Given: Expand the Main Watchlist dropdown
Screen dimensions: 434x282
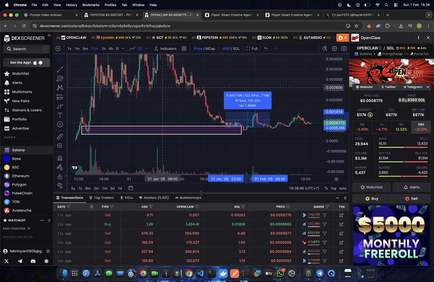Looking at the screenshot, I should click(x=17, y=228).
